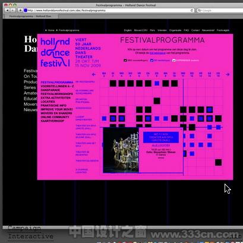Click the Google search field
The image size is (243, 243).
(x=220, y=10)
